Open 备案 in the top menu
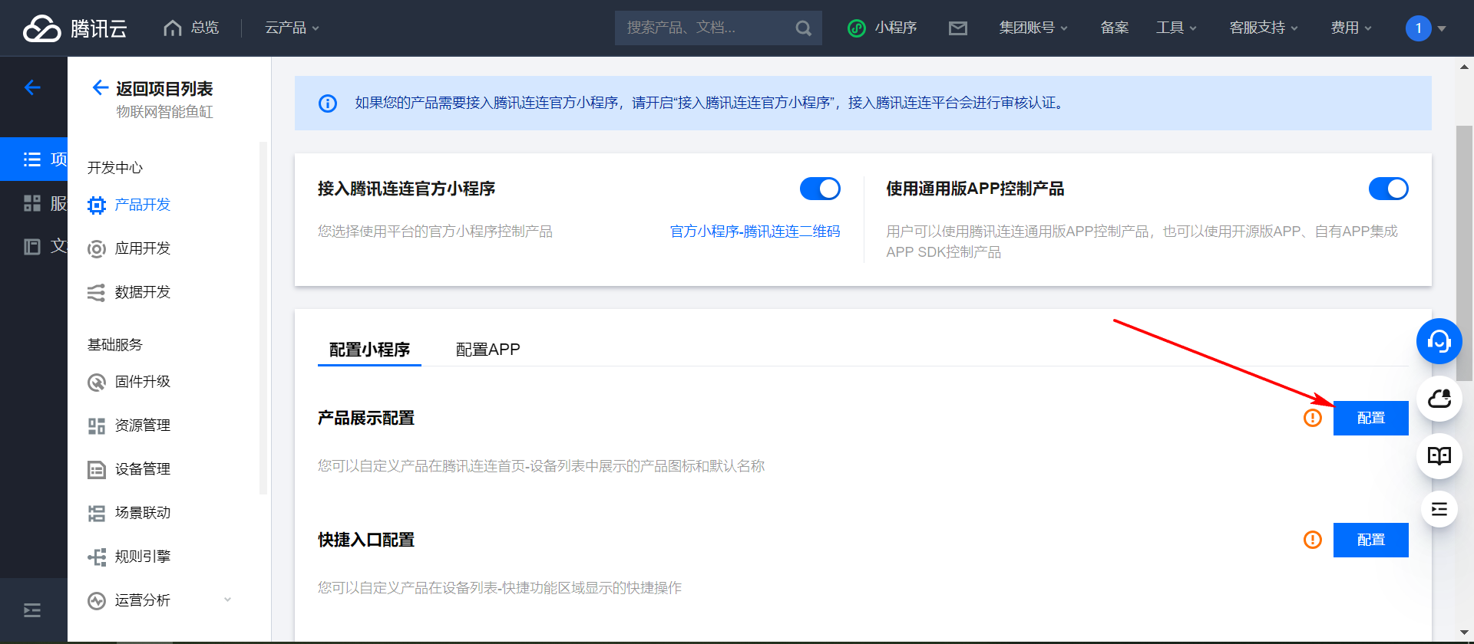This screenshot has width=1474, height=644. pos(1114,28)
